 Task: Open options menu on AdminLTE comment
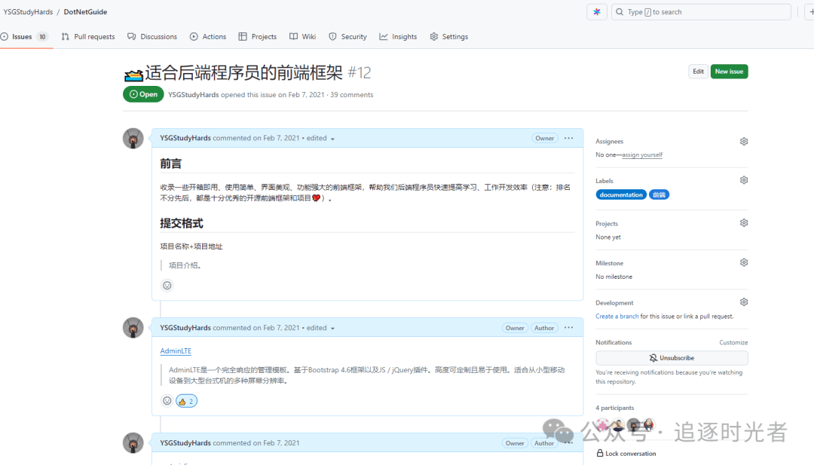click(568, 328)
